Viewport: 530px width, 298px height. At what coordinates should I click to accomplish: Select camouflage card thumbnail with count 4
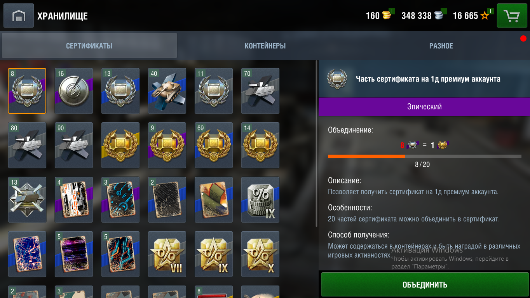pos(74,200)
